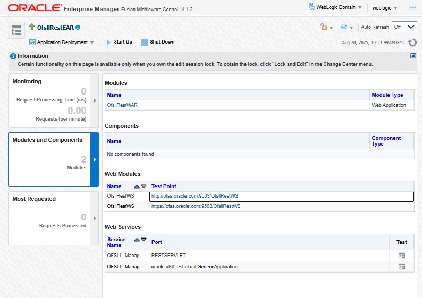Image resolution: width=422 pixels, height=298 pixels.
Task: Close the Information banner
Action: 413,56
